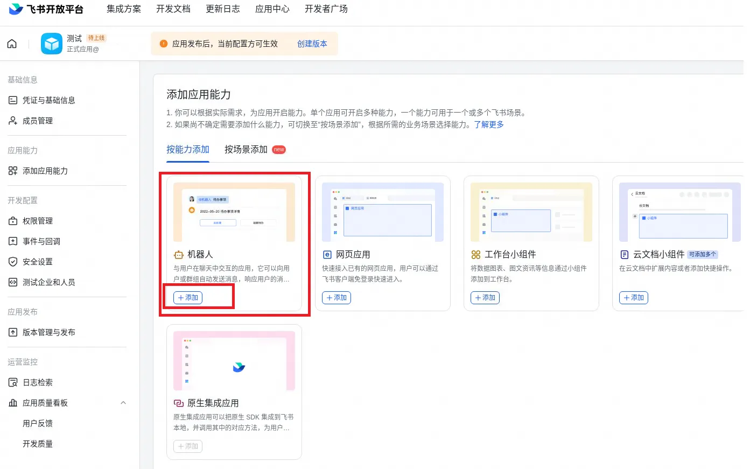Screen dimensions: 750x469
Task: Click the document icon beside 云文档小组件
Action: point(624,255)
